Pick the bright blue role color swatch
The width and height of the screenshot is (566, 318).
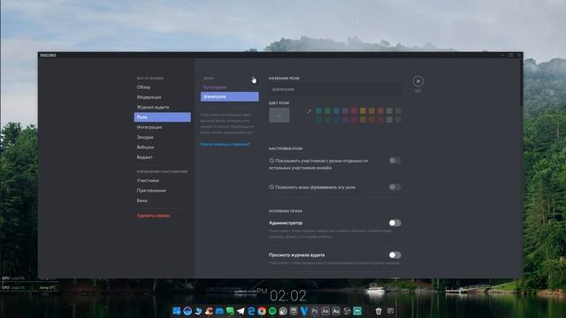[336, 110]
